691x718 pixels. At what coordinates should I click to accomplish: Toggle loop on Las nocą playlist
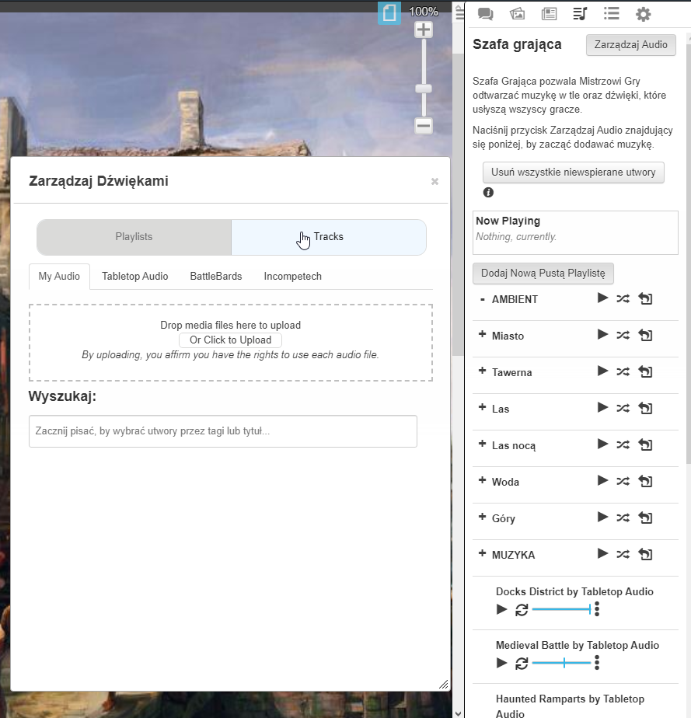click(x=645, y=444)
